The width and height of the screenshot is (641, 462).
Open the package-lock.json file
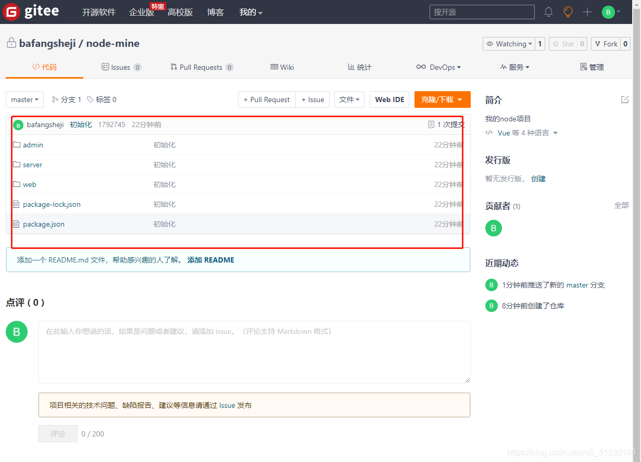[52, 204]
